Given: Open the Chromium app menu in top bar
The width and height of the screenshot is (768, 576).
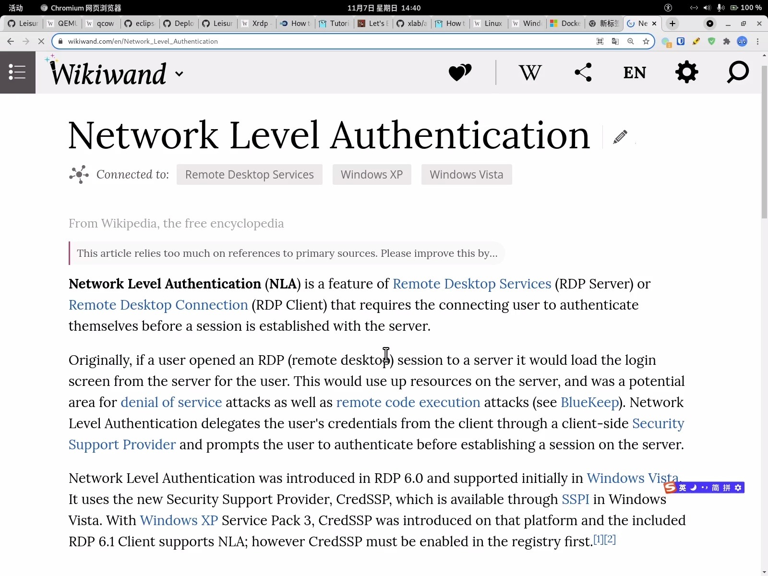Looking at the screenshot, I should point(81,8).
